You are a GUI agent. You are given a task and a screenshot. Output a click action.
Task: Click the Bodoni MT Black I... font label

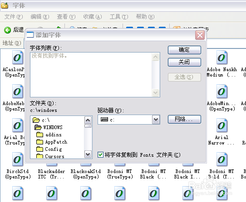[x=187, y=174]
